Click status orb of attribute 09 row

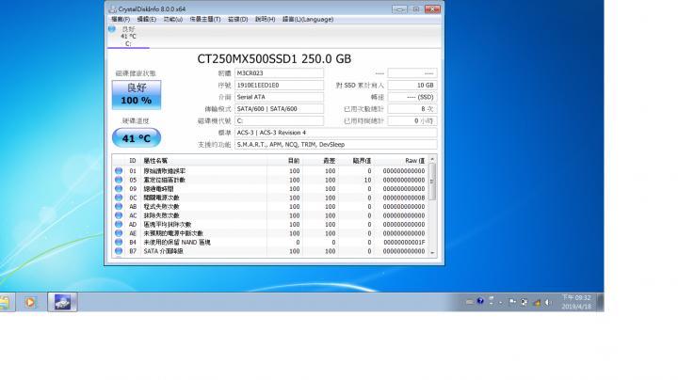pos(119,189)
